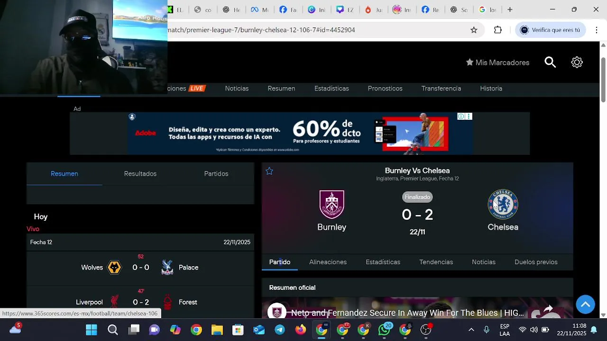Switch to the Meta browser tab
This screenshot has height=341, width=607.
click(x=259, y=9)
